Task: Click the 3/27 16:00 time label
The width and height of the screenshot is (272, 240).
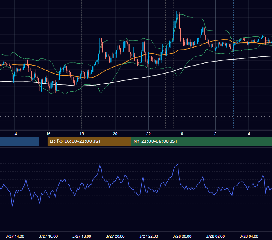Action: 48,236
